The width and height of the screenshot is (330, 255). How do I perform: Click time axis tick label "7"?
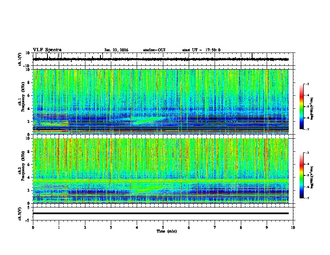tap(215, 227)
